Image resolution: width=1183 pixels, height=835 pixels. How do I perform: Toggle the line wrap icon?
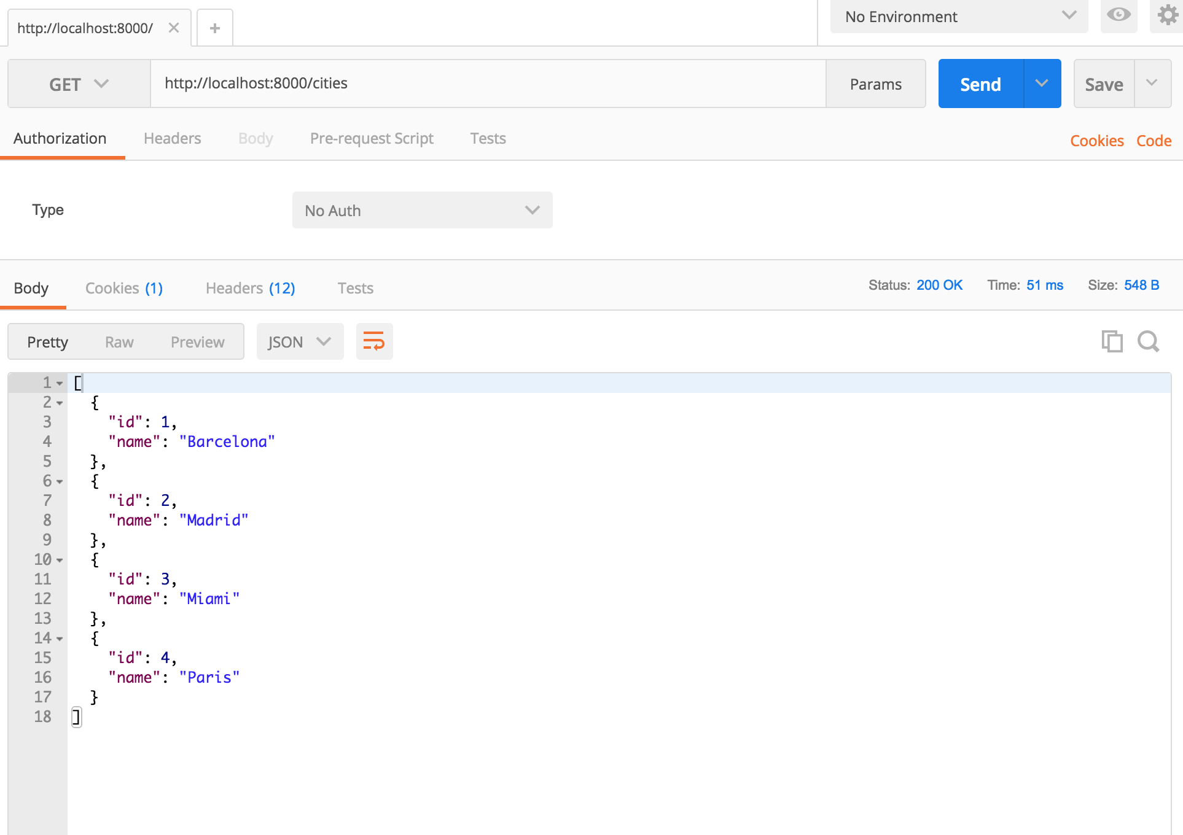coord(373,341)
